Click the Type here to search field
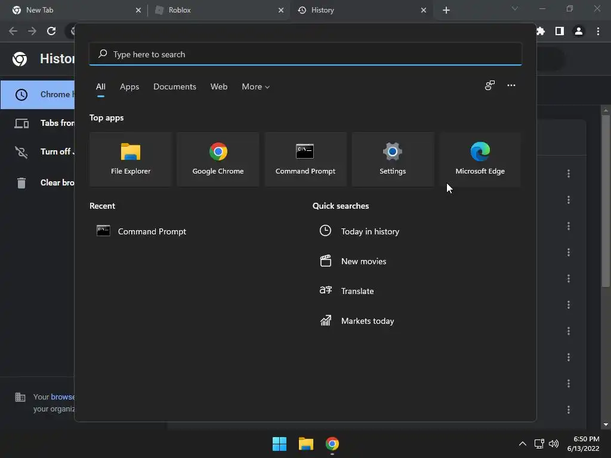Viewport: 611px width, 458px height. (x=305, y=54)
